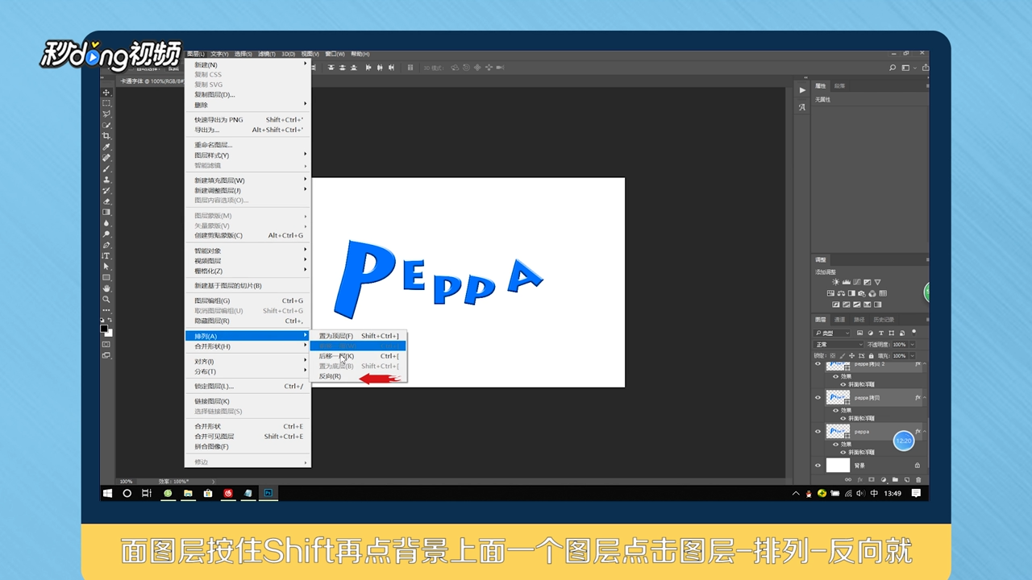
Task: Open the layer filter 类型 dropdown
Action: [832, 333]
